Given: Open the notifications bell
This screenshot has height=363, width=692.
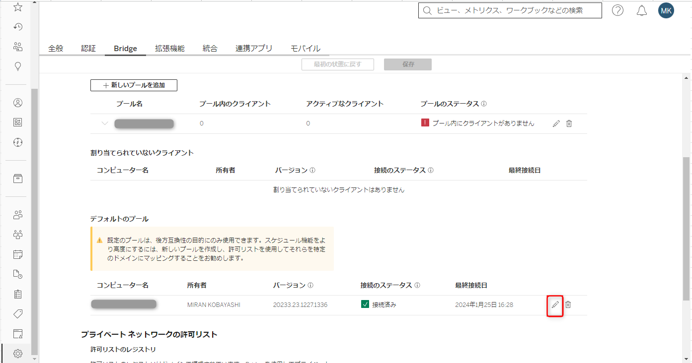Looking at the screenshot, I should [x=641, y=10].
